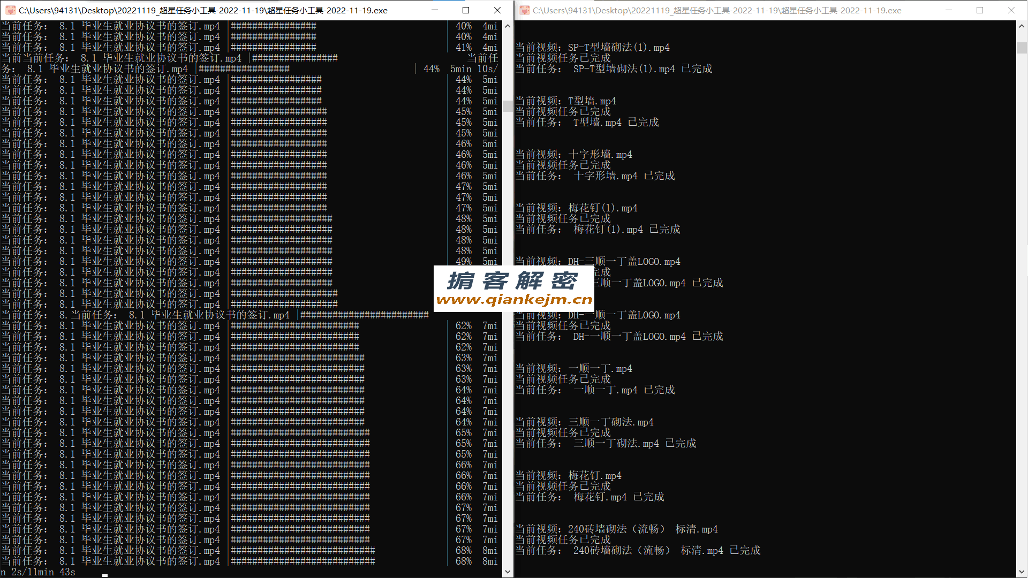The image size is (1028, 578).
Task: Click the left window's scroll-down arrow
Action: pyautogui.click(x=508, y=572)
